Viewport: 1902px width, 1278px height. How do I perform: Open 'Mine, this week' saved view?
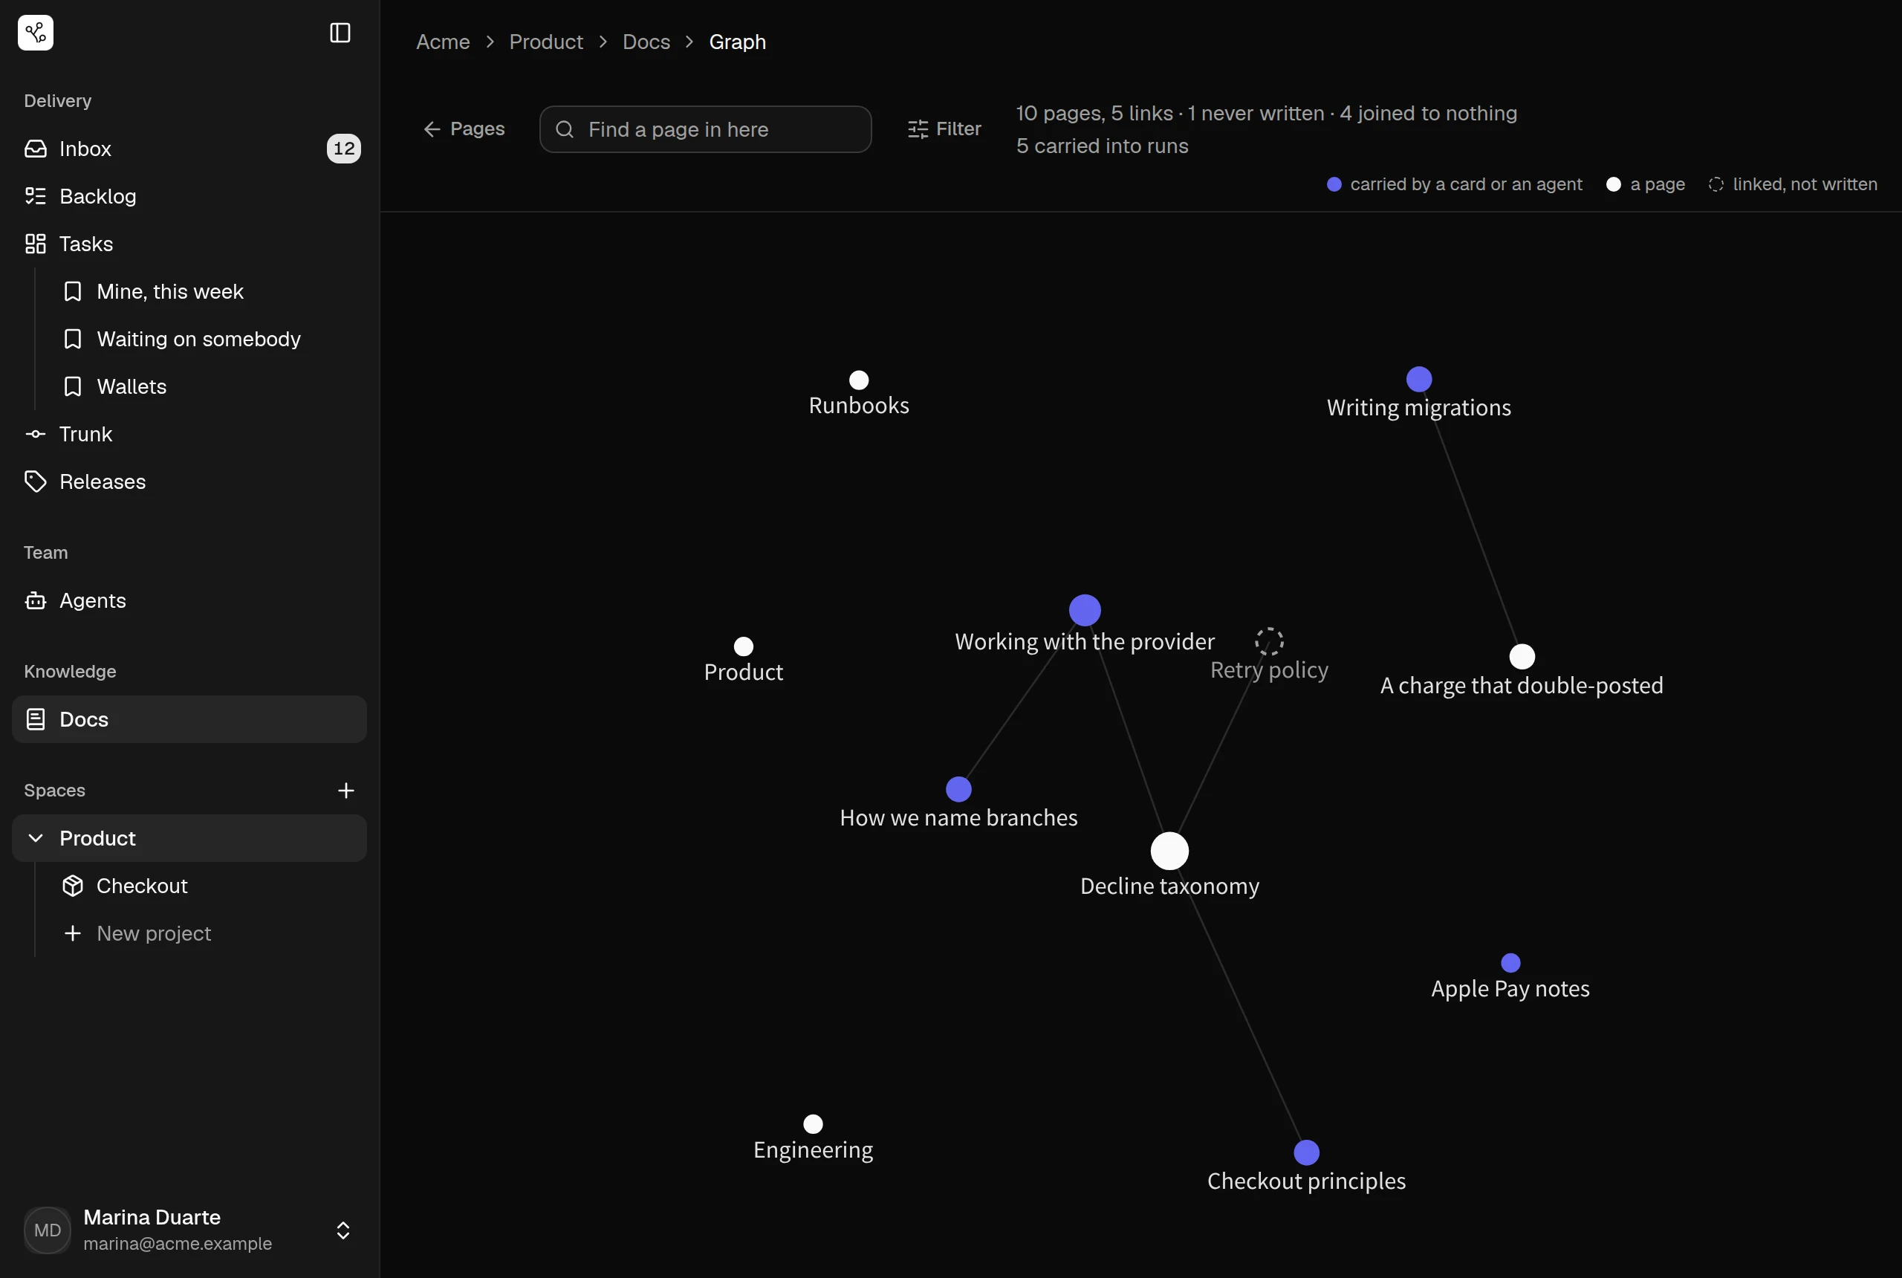point(208,291)
